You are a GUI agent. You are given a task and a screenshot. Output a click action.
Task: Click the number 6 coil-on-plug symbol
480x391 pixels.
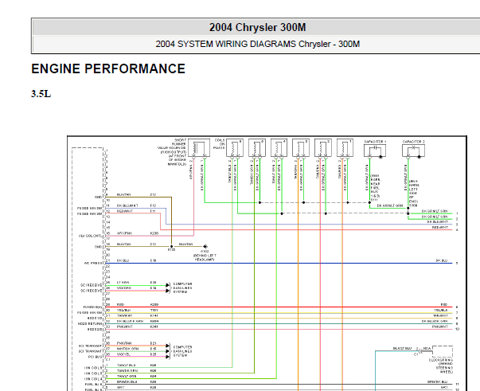235,148
